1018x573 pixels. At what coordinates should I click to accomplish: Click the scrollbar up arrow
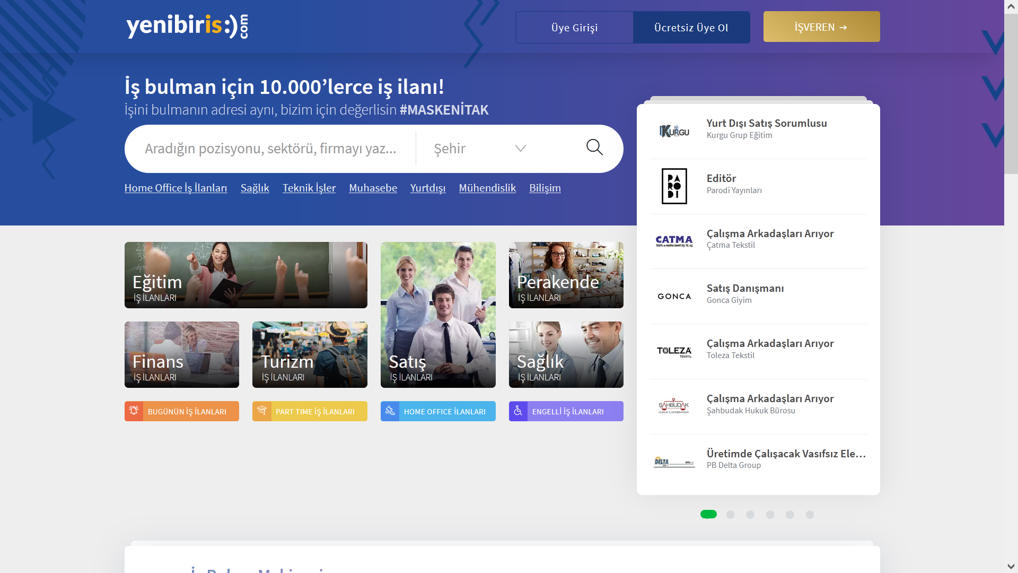click(x=1011, y=6)
